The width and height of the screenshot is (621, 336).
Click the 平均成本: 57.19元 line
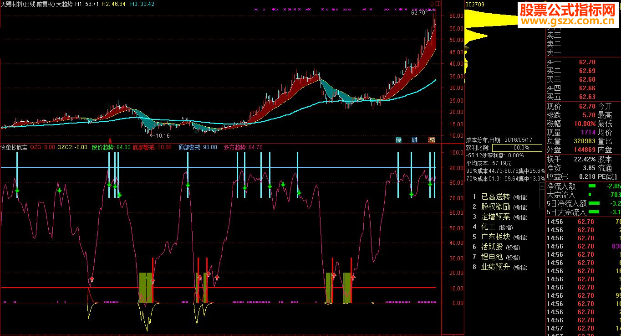point(489,163)
